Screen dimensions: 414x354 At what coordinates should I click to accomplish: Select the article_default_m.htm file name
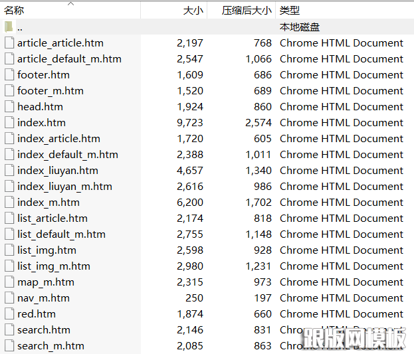(x=69, y=58)
